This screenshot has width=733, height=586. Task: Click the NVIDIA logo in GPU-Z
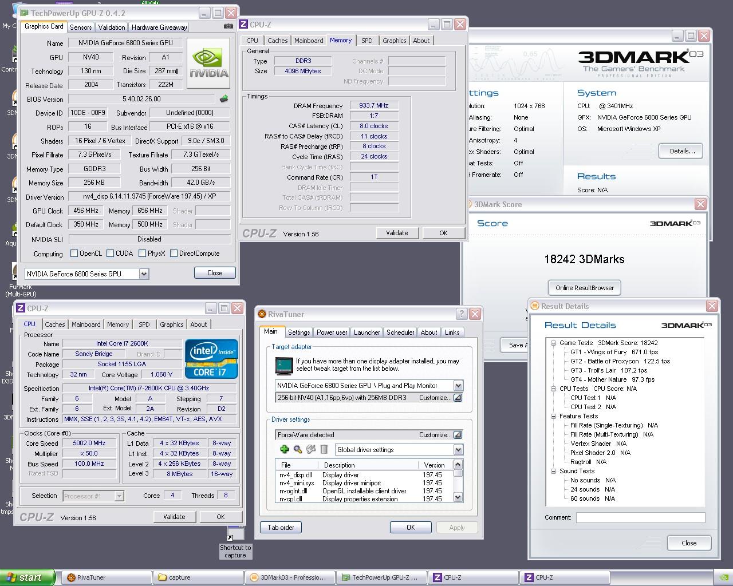(208, 63)
